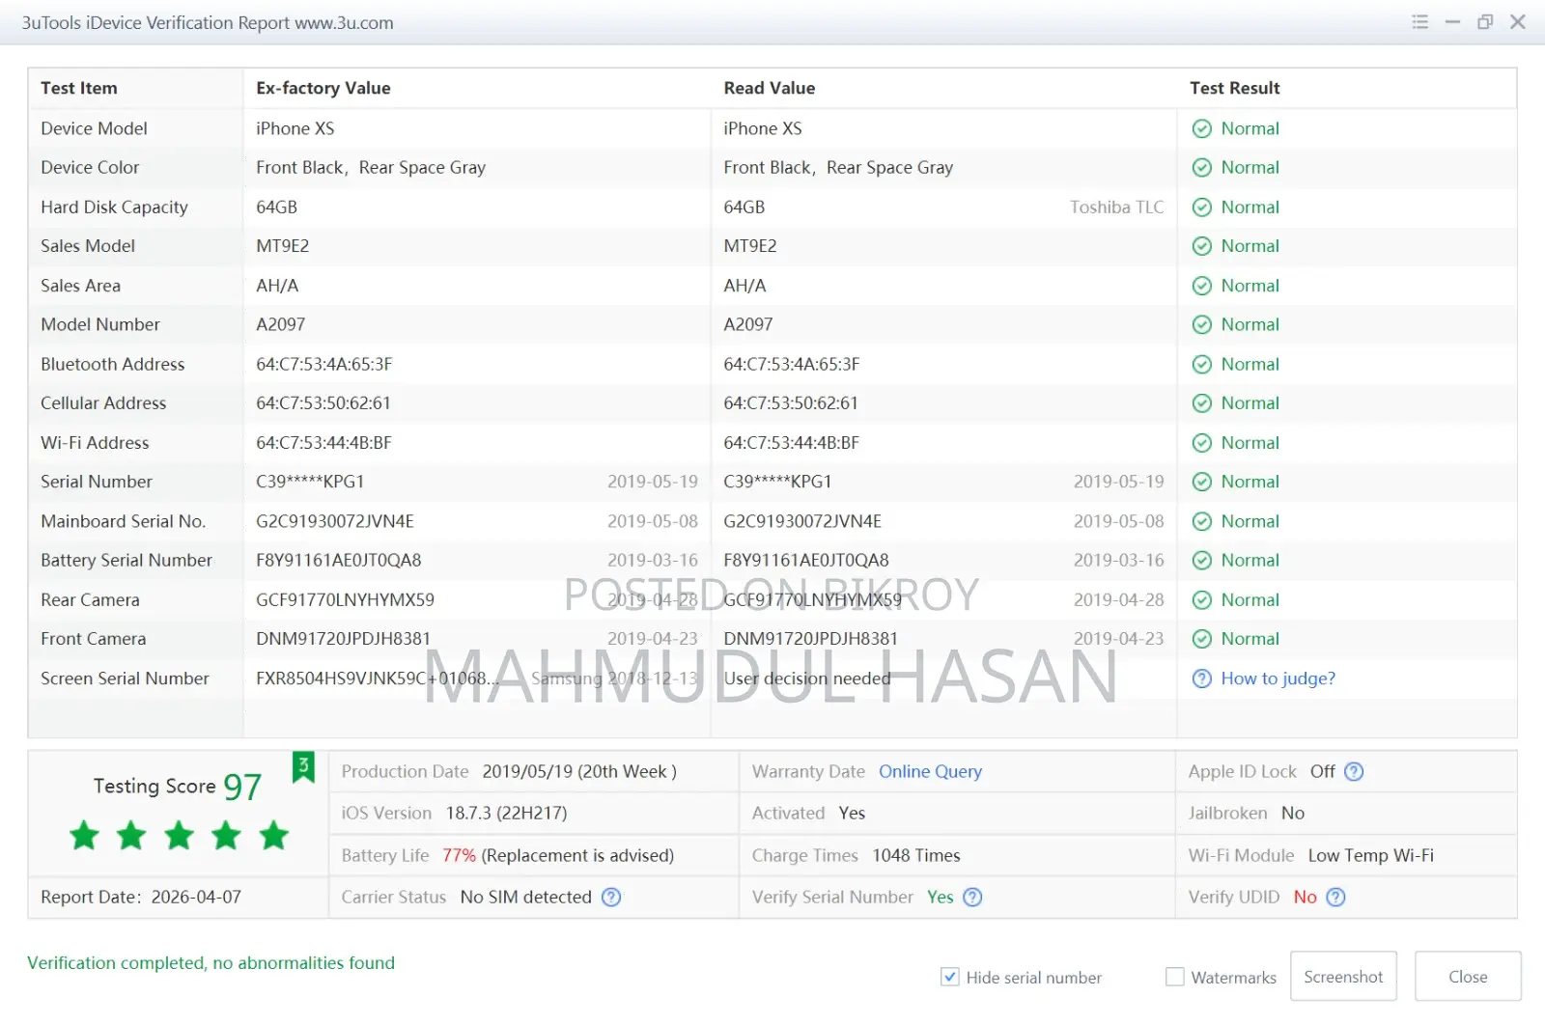The height and width of the screenshot is (1024, 1545).
Task: Click the green check icon for Device Color
Action: pyautogui.click(x=1201, y=168)
